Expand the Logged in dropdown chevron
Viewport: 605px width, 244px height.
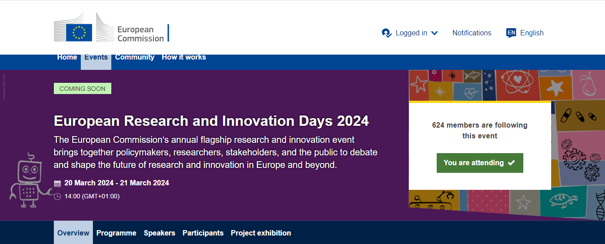[434, 33]
